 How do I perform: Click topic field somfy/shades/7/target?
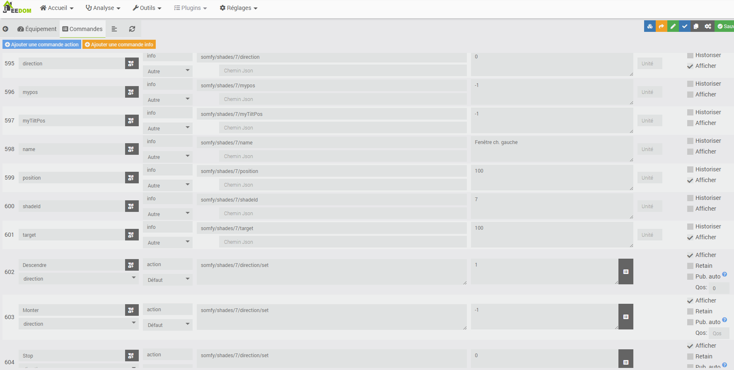(x=332, y=228)
